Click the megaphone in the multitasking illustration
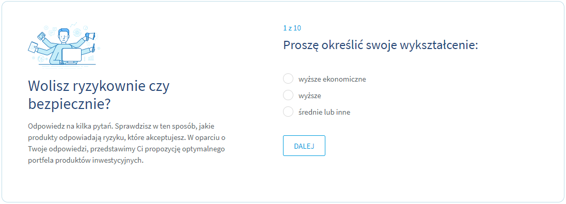 click(x=90, y=36)
